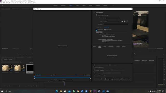166x93 pixels.
Task: Open Visual Studio Code from taskbar
Action: pos(103,91)
